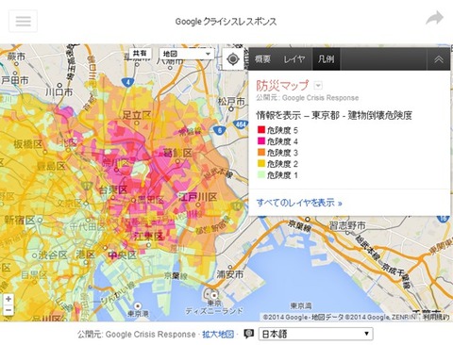Click the 習志野市 map label
Image resolution: width=453 pixels, height=345 pixels.
[x=347, y=225]
